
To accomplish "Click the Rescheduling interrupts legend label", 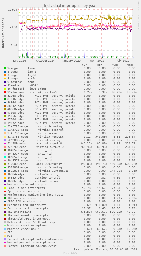I will tap(27, 205).
